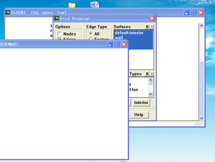
Task: Close the Grid Display dialog
Action: pyautogui.click(x=152, y=18)
